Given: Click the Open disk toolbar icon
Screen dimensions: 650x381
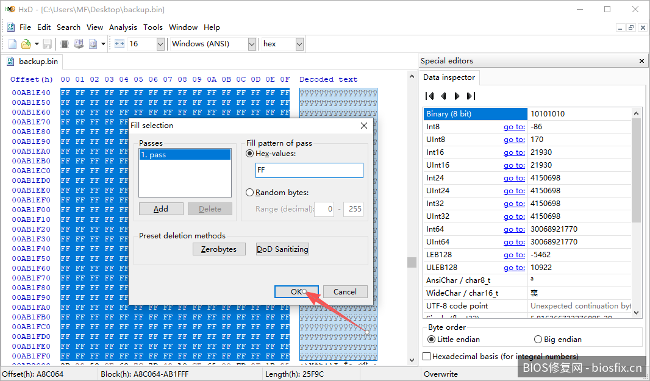Looking at the screenshot, I should tap(79, 44).
